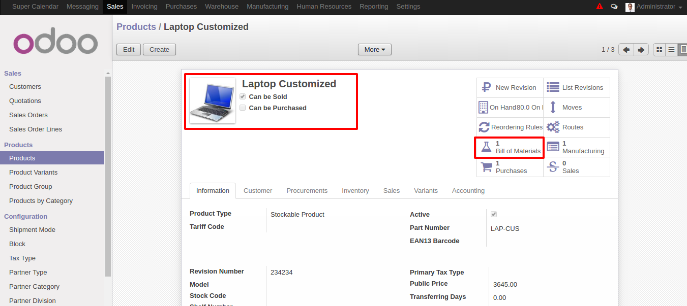Click the Sales strikethrough S icon
Viewport: 687px width, 306px height.
tap(553, 166)
